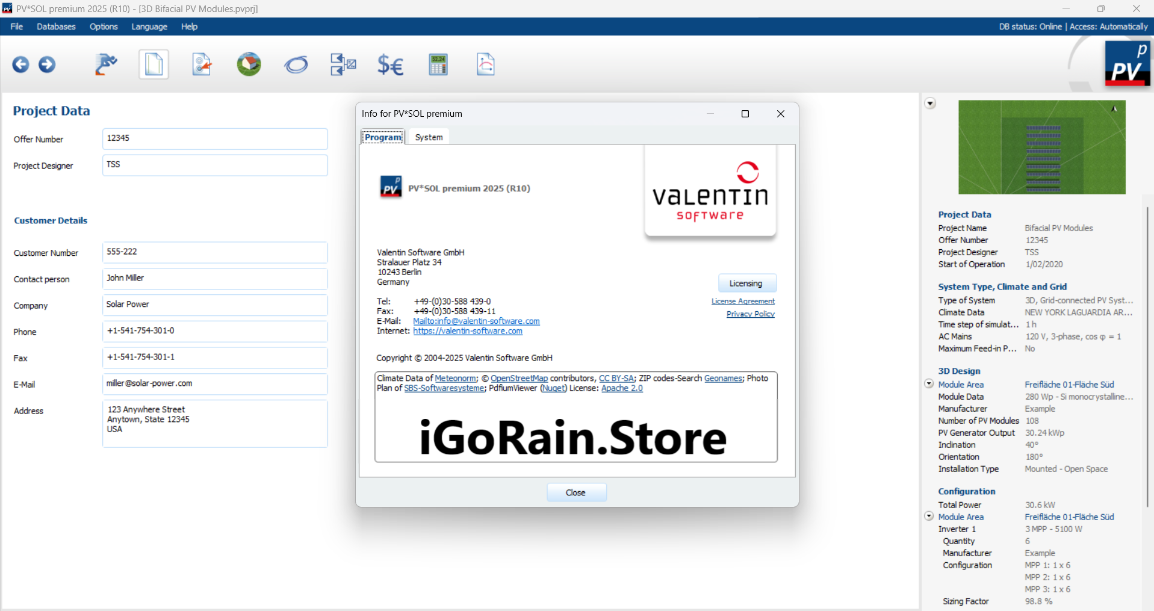
Task: Switch to the System tab
Action: [x=429, y=137]
